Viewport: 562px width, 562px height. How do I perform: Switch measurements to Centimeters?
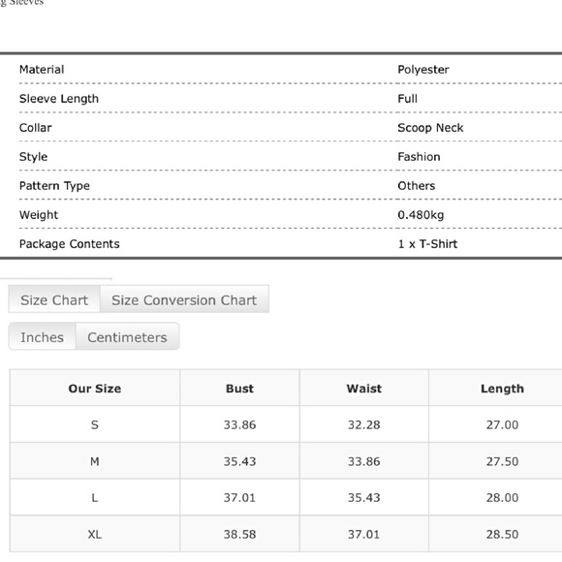pyautogui.click(x=127, y=336)
